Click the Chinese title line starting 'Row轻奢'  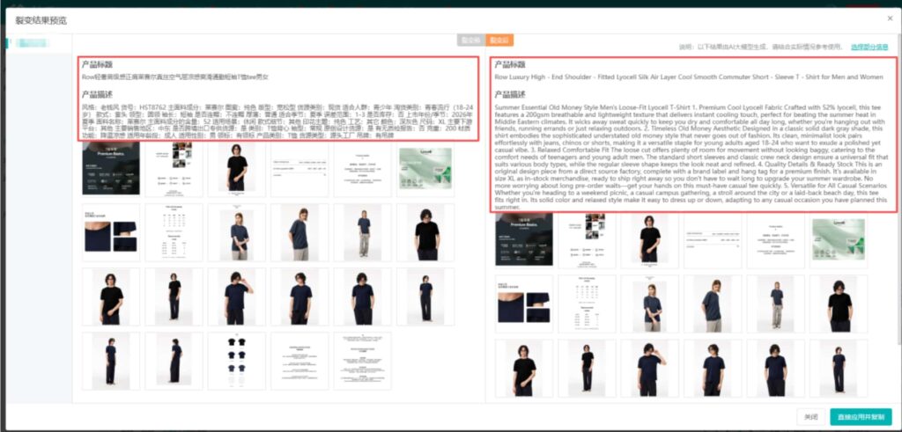pos(175,77)
